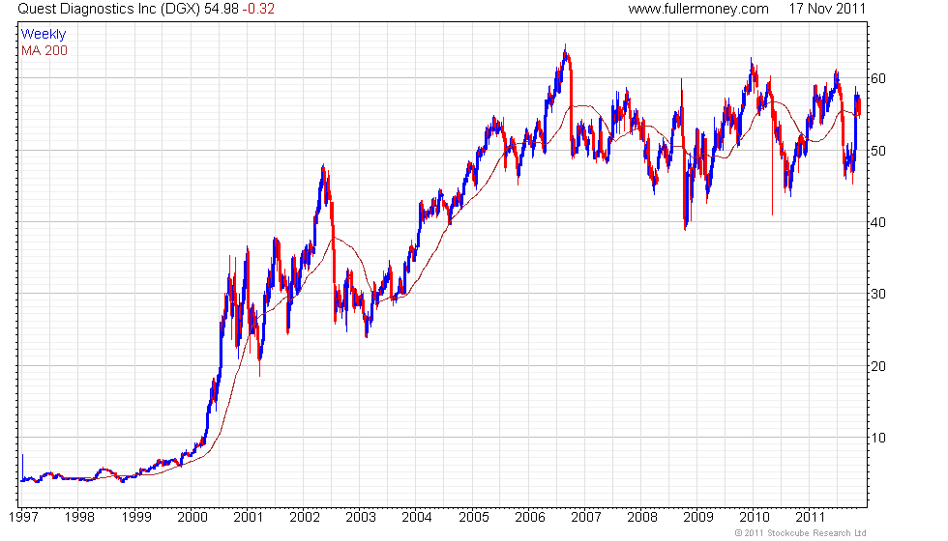Click the 20 price axis label
The width and height of the screenshot is (948, 541).
tap(878, 366)
